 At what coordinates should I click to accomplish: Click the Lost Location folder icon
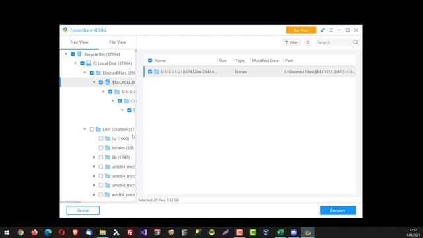(x=98, y=129)
